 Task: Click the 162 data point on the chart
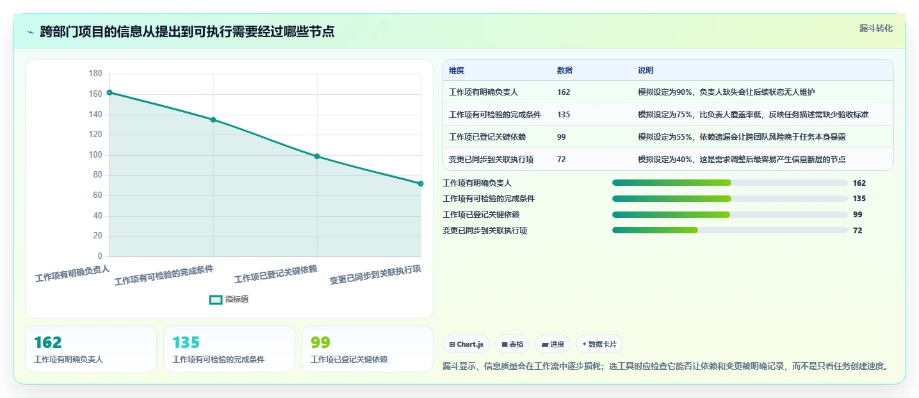pyautogui.click(x=110, y=92)
